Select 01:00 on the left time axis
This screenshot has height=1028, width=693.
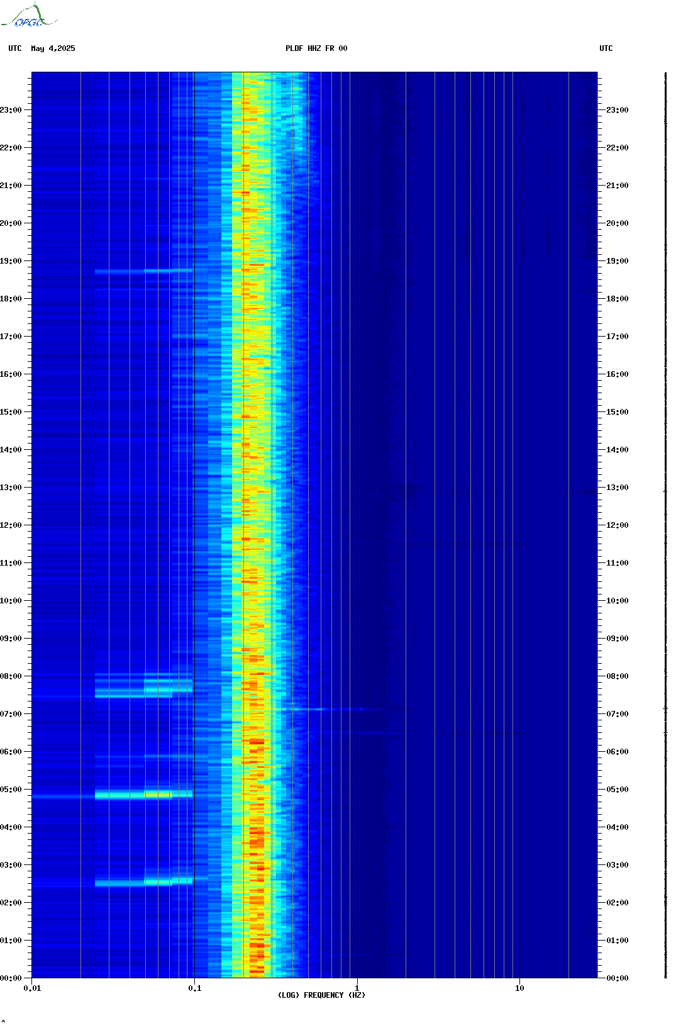pos(11,941)
